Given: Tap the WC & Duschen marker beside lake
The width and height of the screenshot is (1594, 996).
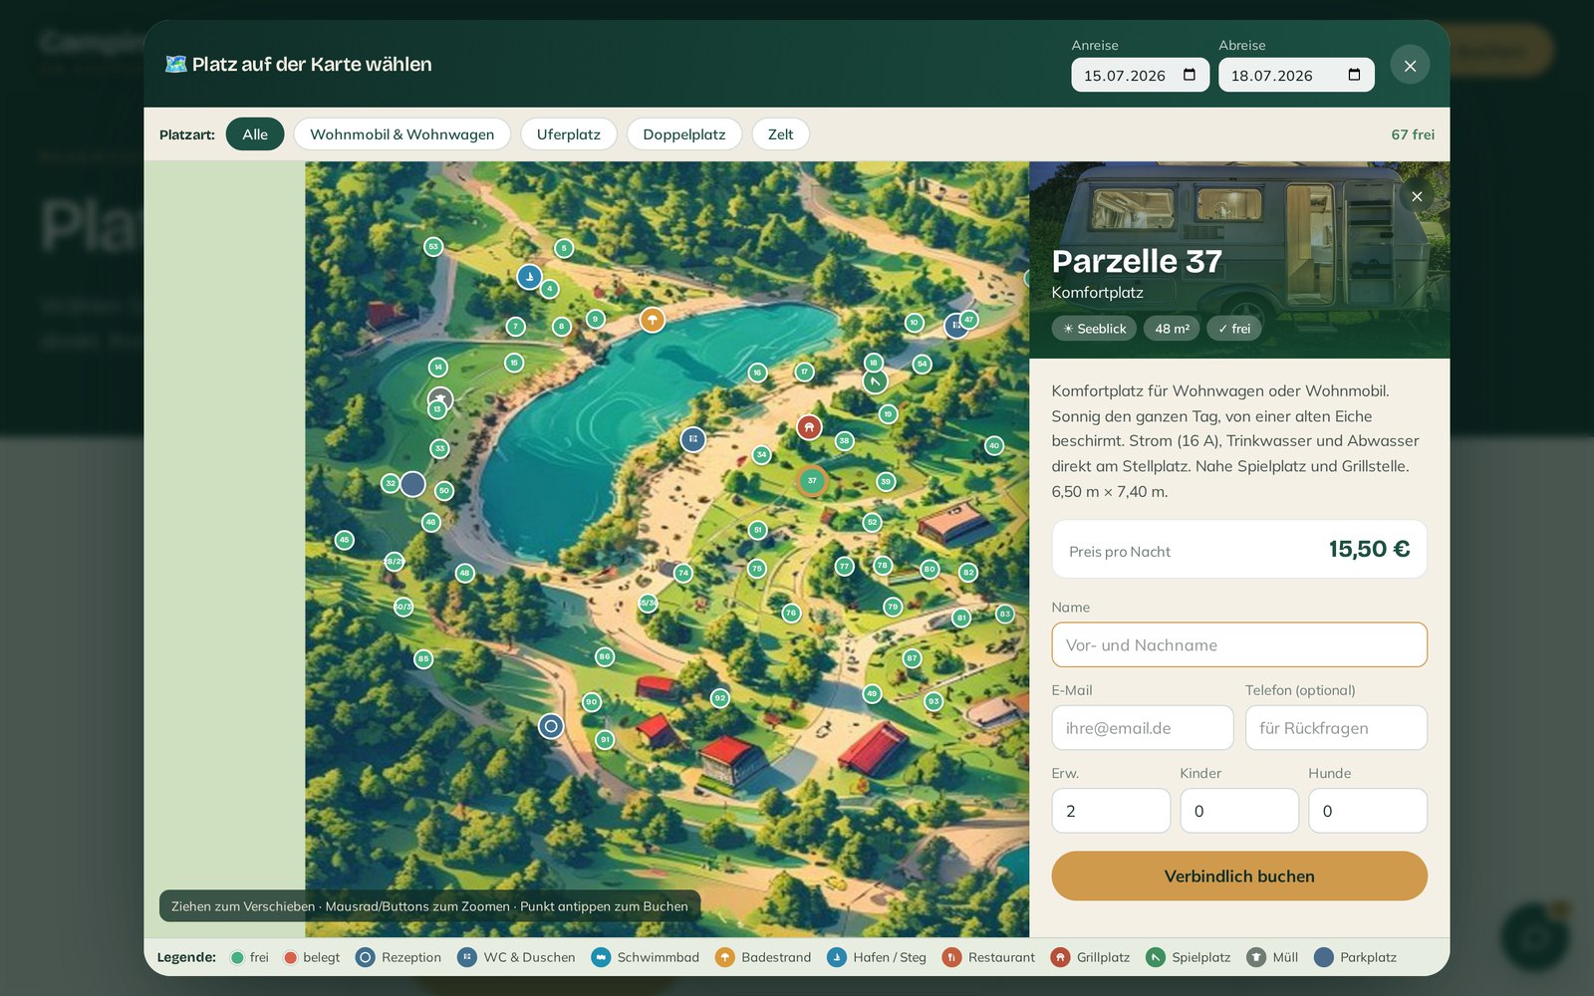Looking at the screenshot, I should [693, 438].
